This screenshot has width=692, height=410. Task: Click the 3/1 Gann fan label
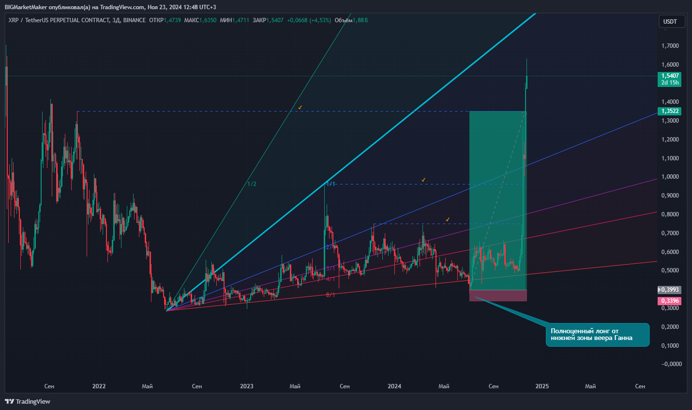point(331,268)
